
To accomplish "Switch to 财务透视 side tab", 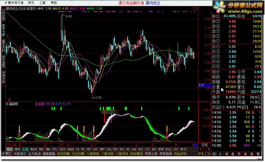I will pos(3,61).
